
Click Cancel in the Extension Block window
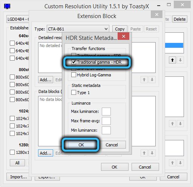click(x=145, y=167)
